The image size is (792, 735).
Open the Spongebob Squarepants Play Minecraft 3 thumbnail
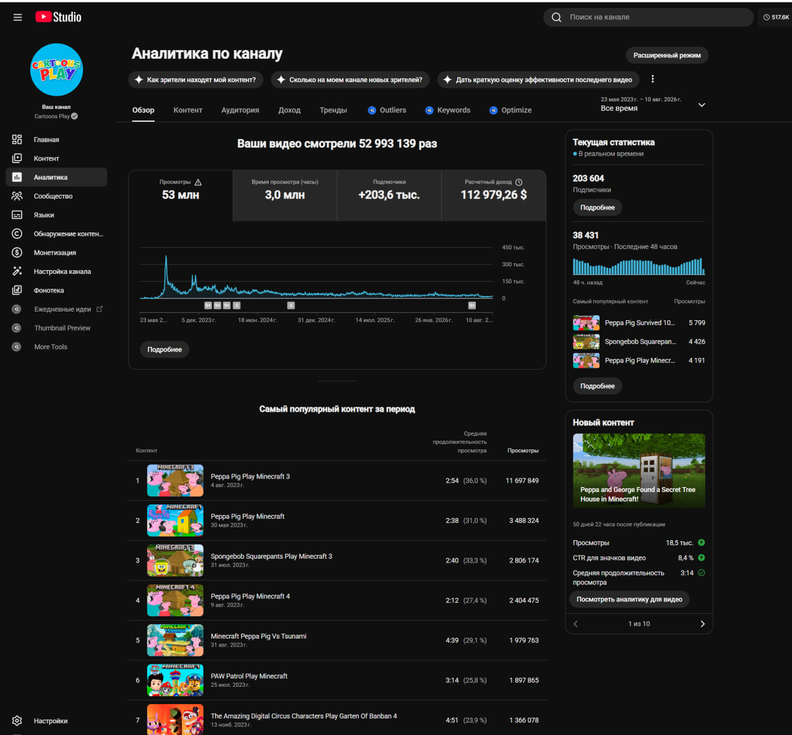175,560
